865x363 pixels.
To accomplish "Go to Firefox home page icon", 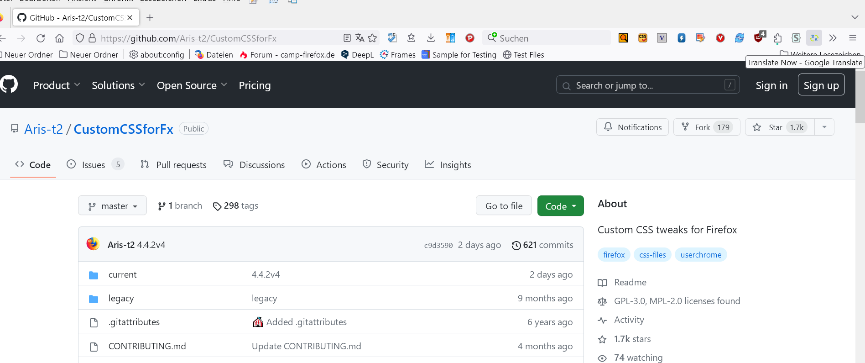I will click(x=59, y=38).
